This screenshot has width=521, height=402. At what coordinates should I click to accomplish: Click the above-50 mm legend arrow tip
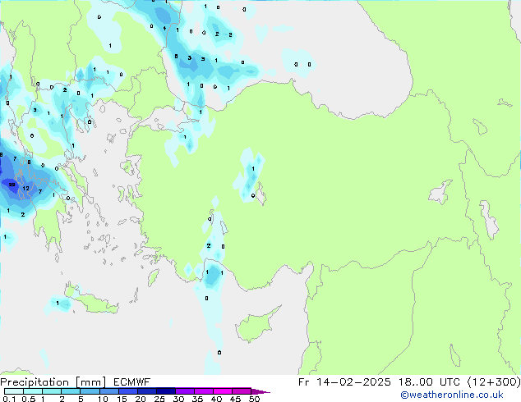coord(260,391)
